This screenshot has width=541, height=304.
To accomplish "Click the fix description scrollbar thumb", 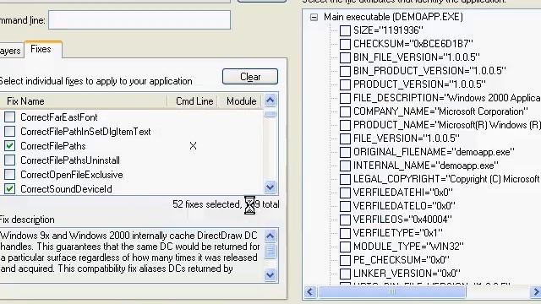I will pyautogui.click(x=270, y=251).
